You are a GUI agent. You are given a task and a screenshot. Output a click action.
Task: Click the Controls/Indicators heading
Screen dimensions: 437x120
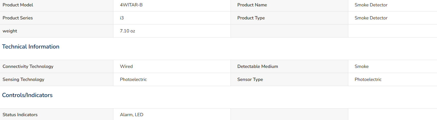tap(27, 95)
